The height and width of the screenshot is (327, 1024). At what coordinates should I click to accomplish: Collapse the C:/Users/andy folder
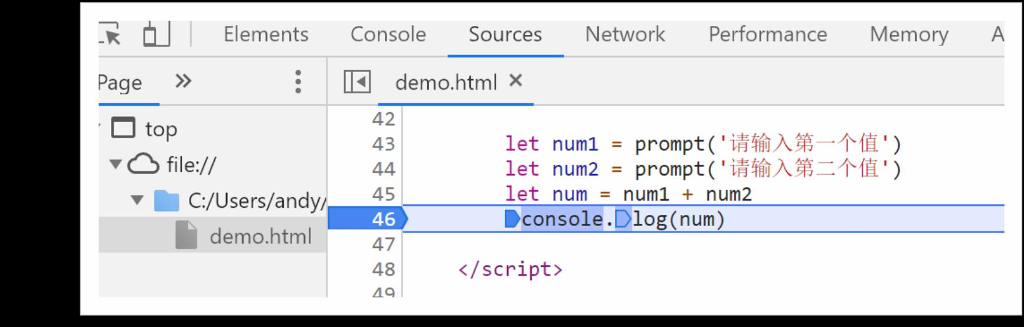[137, 200]
